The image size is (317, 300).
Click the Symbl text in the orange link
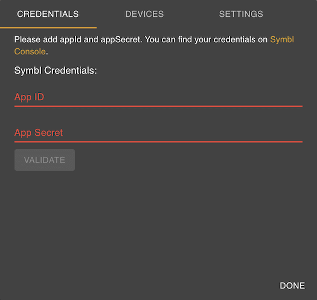click(x=282, y=40)
